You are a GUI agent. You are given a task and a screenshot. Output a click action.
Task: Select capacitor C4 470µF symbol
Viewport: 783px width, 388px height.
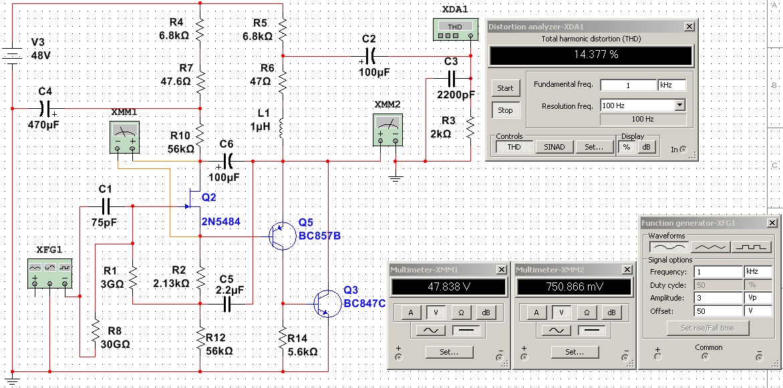[x=45, y=108]
